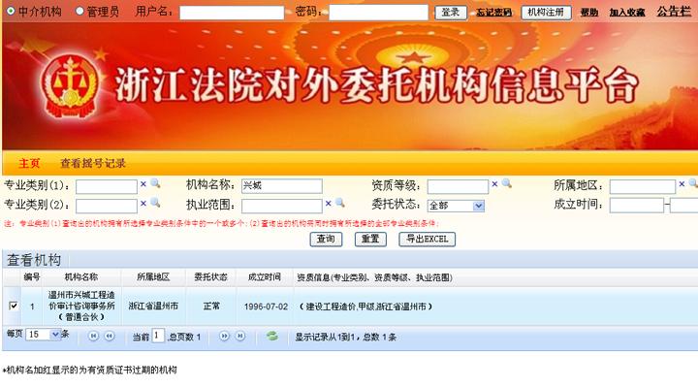Click the 资质信息 column header
Image resolution: width=698 pixels, height=387 pixels.
pos(374,277)
